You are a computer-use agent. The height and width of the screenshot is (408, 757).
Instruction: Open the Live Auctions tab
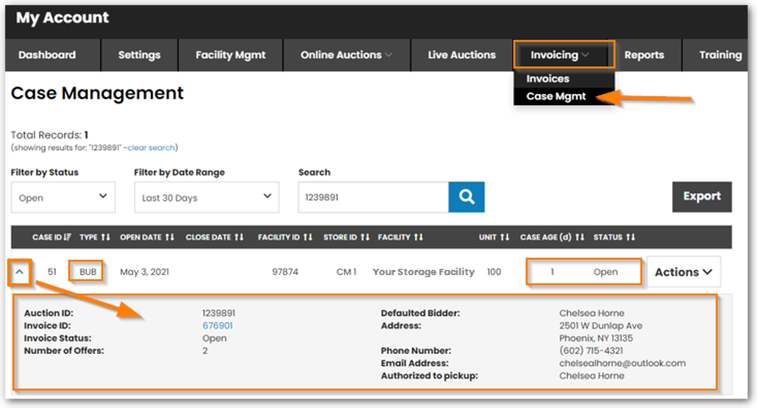(x=462, y=55)
